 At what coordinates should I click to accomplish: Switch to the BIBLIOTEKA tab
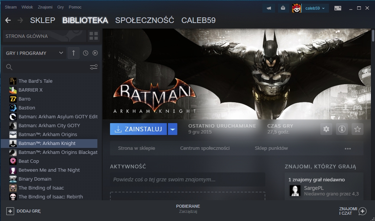(85, 20)
